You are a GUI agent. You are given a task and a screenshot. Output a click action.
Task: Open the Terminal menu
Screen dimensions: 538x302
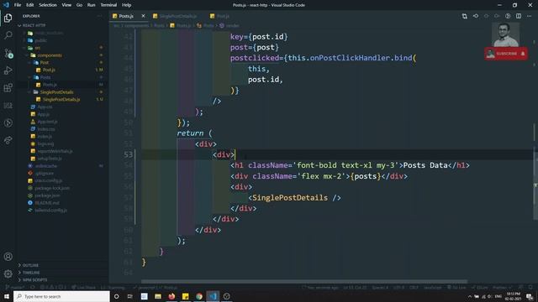pos(108,5)
